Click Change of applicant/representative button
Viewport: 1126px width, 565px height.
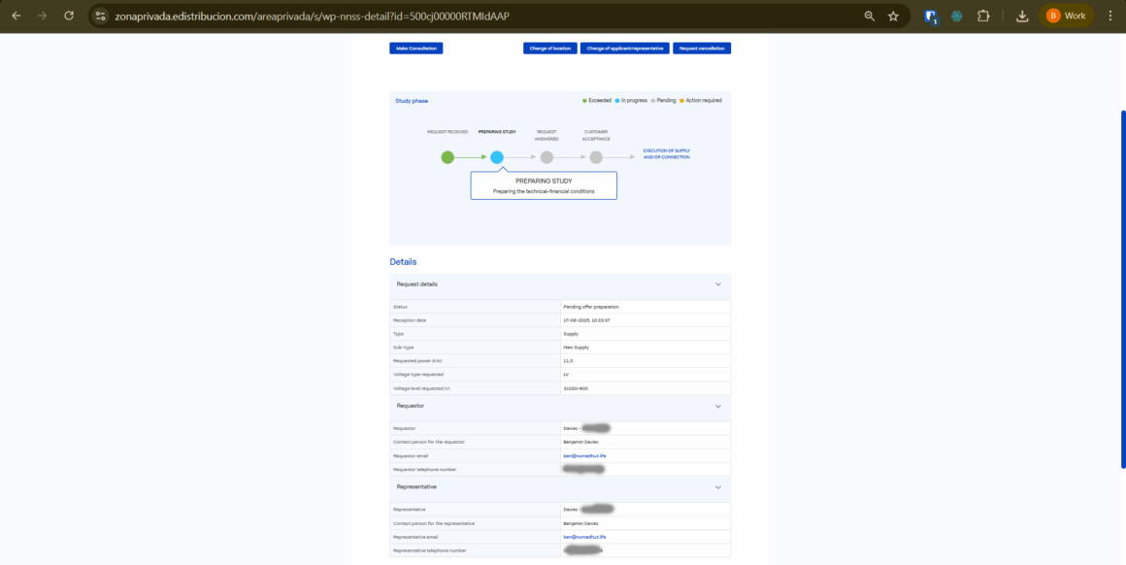coord(625,49)
